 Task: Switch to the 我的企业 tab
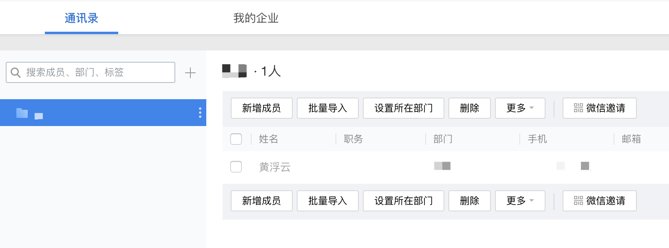click(x=256, y=18)
